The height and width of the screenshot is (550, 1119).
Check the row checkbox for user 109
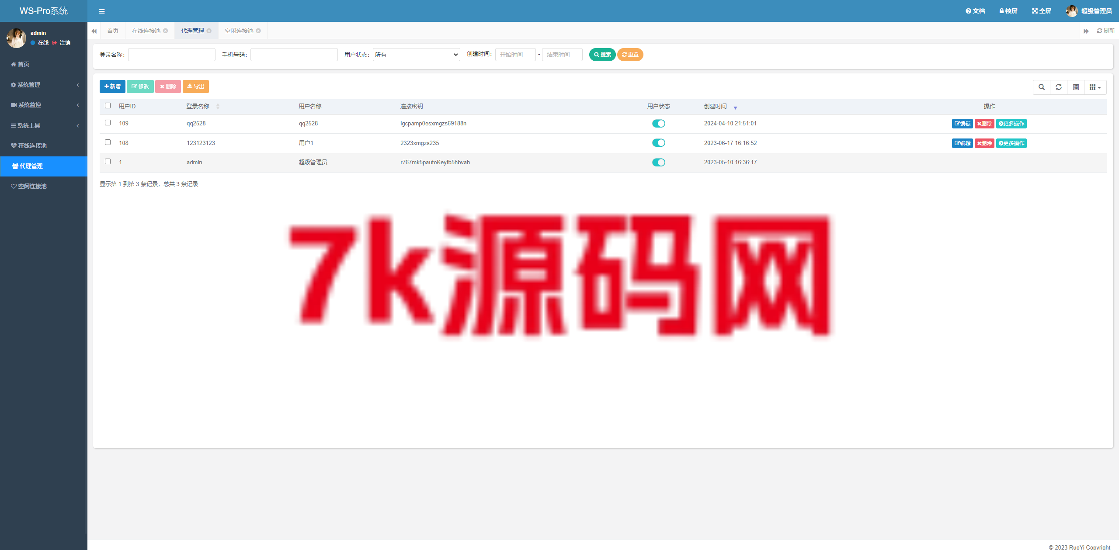108,123
